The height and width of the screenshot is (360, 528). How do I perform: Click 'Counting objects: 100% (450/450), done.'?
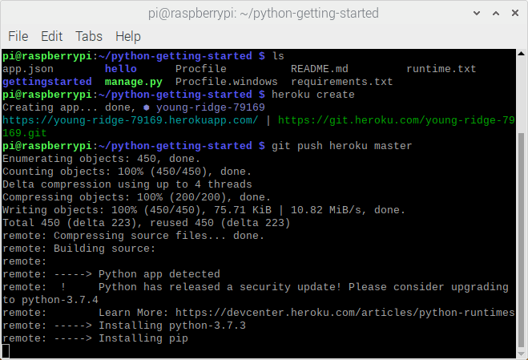point(127,172)
